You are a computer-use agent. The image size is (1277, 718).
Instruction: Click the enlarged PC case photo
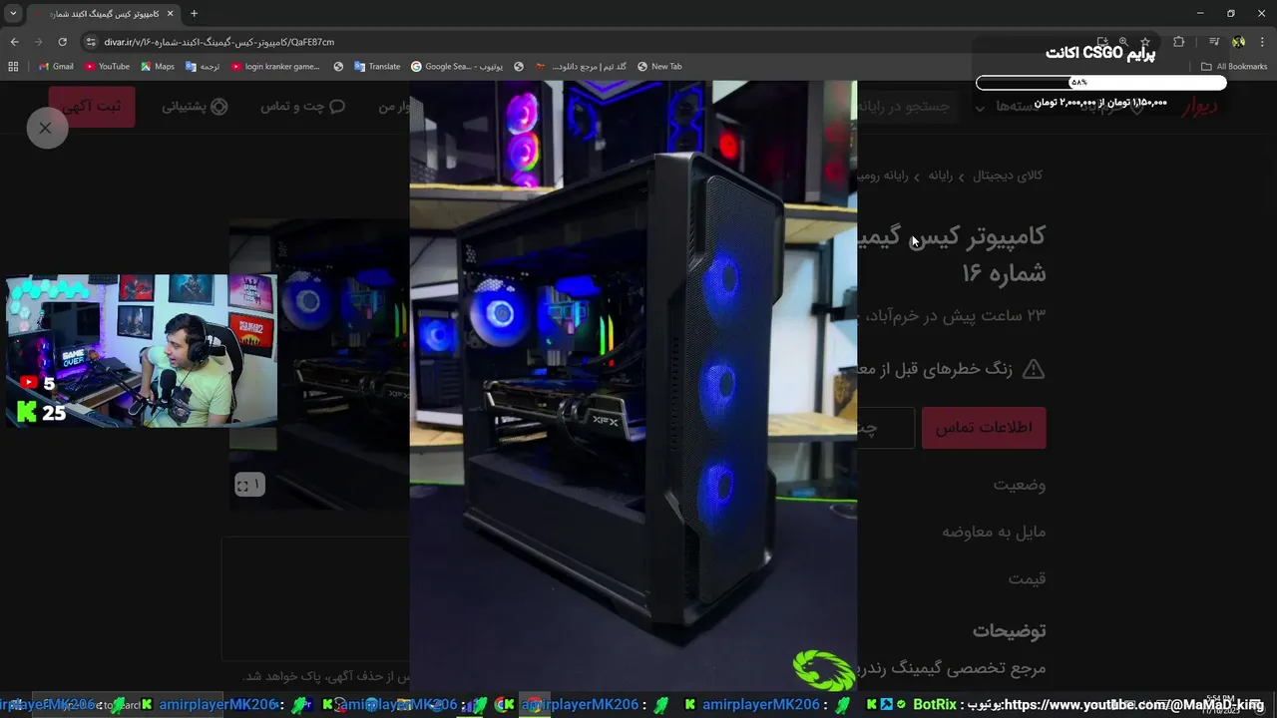point(633,386)
